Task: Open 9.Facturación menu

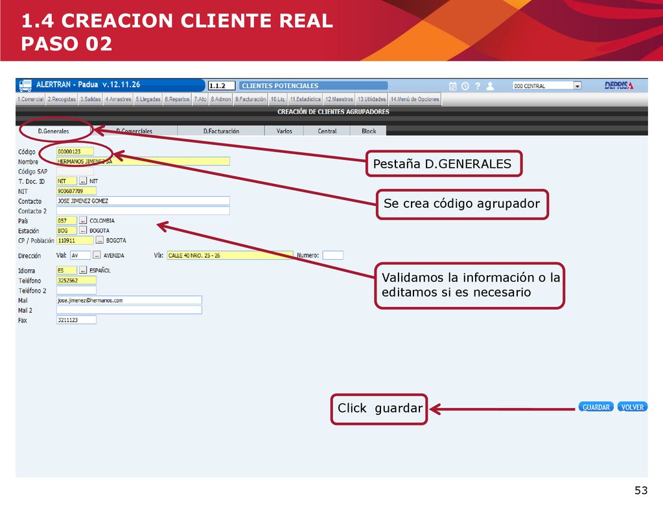Action: pos(251,99)
